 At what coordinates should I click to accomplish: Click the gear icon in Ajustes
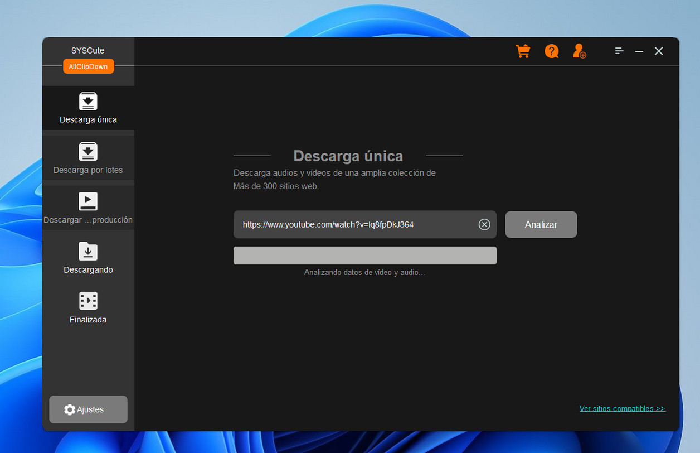pos(70,409)
